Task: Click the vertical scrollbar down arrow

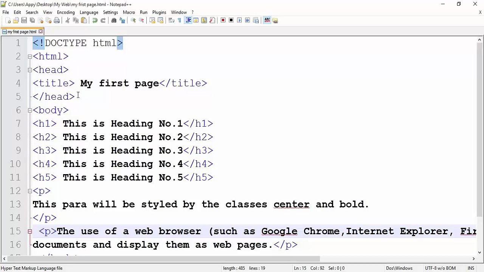Action: coord(480,252)
